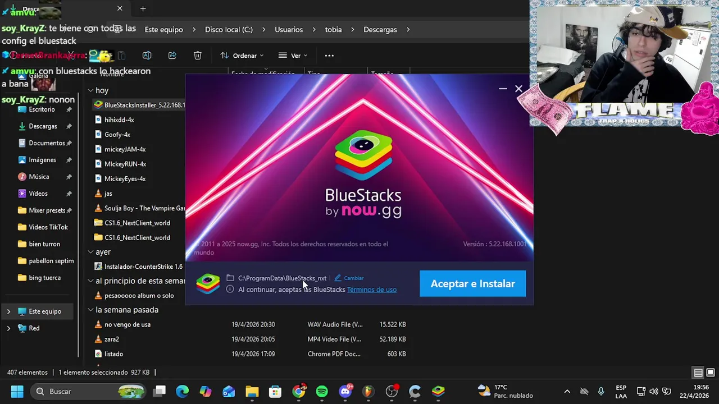Viewport: 719px width, 404px height.
Task: Go to tobia in the breadcrumb
Action: 333,30
